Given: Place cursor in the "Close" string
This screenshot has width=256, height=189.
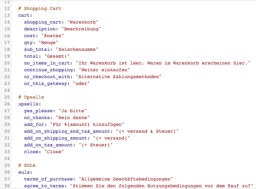Looking at the screenshot, I should coord(54,152).
